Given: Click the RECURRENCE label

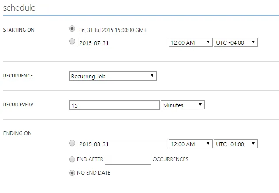Looking at the screenshot, I should pyautogui.click(x=18, y=76).
